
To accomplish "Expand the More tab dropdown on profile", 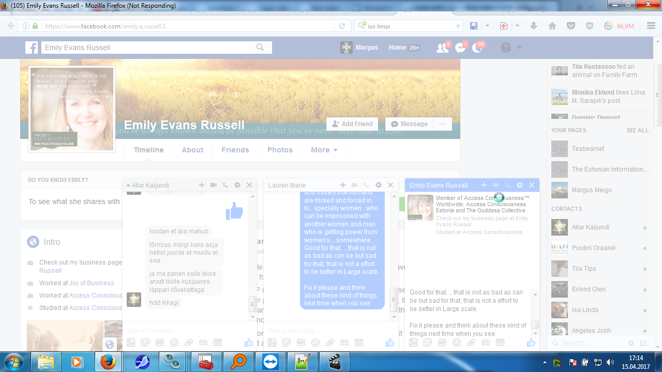I will tap(324, 150).
